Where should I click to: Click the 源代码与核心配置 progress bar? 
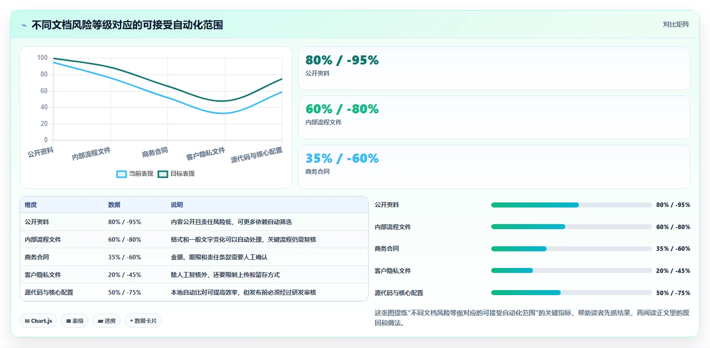(x=571, y=293)
